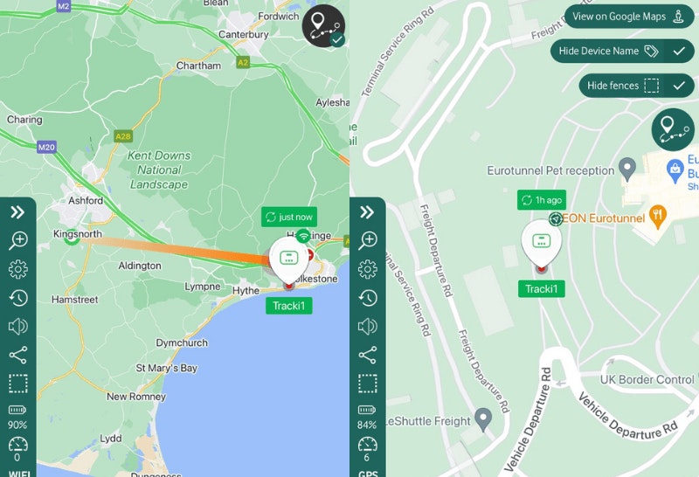Tap the 90% battery indicator
This screenshot has width=699, height=477.
[x=17, y=417]
